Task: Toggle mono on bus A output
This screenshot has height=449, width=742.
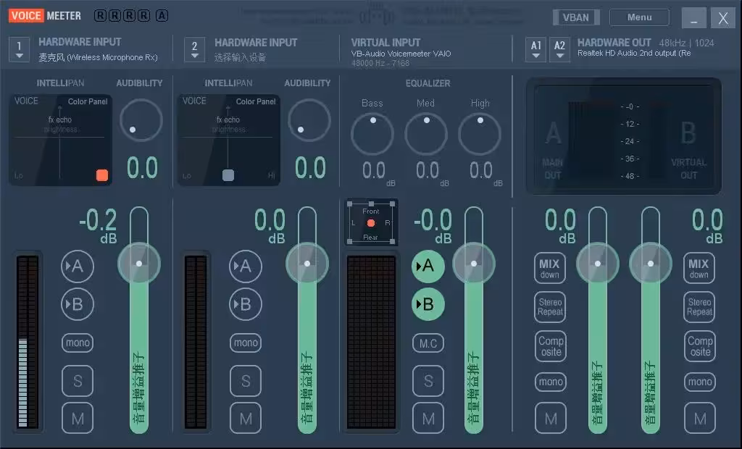Action: [551, 382]
